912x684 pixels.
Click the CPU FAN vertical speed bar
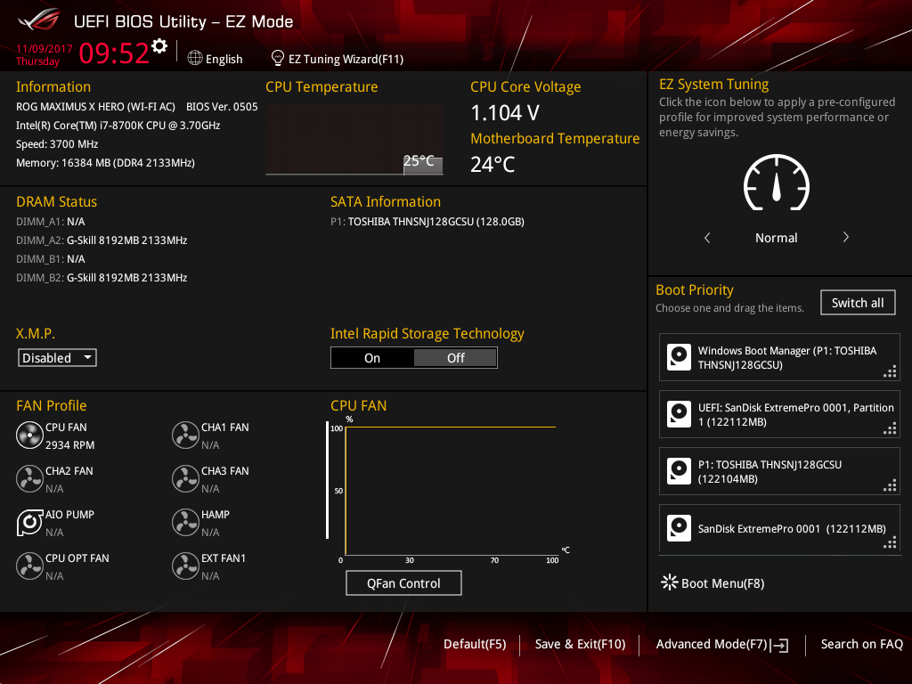click(328, 480)
